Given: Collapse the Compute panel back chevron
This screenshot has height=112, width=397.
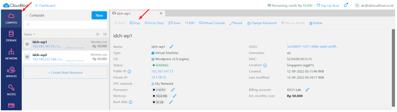Looking at the screenshot, I should pos(27,15).
